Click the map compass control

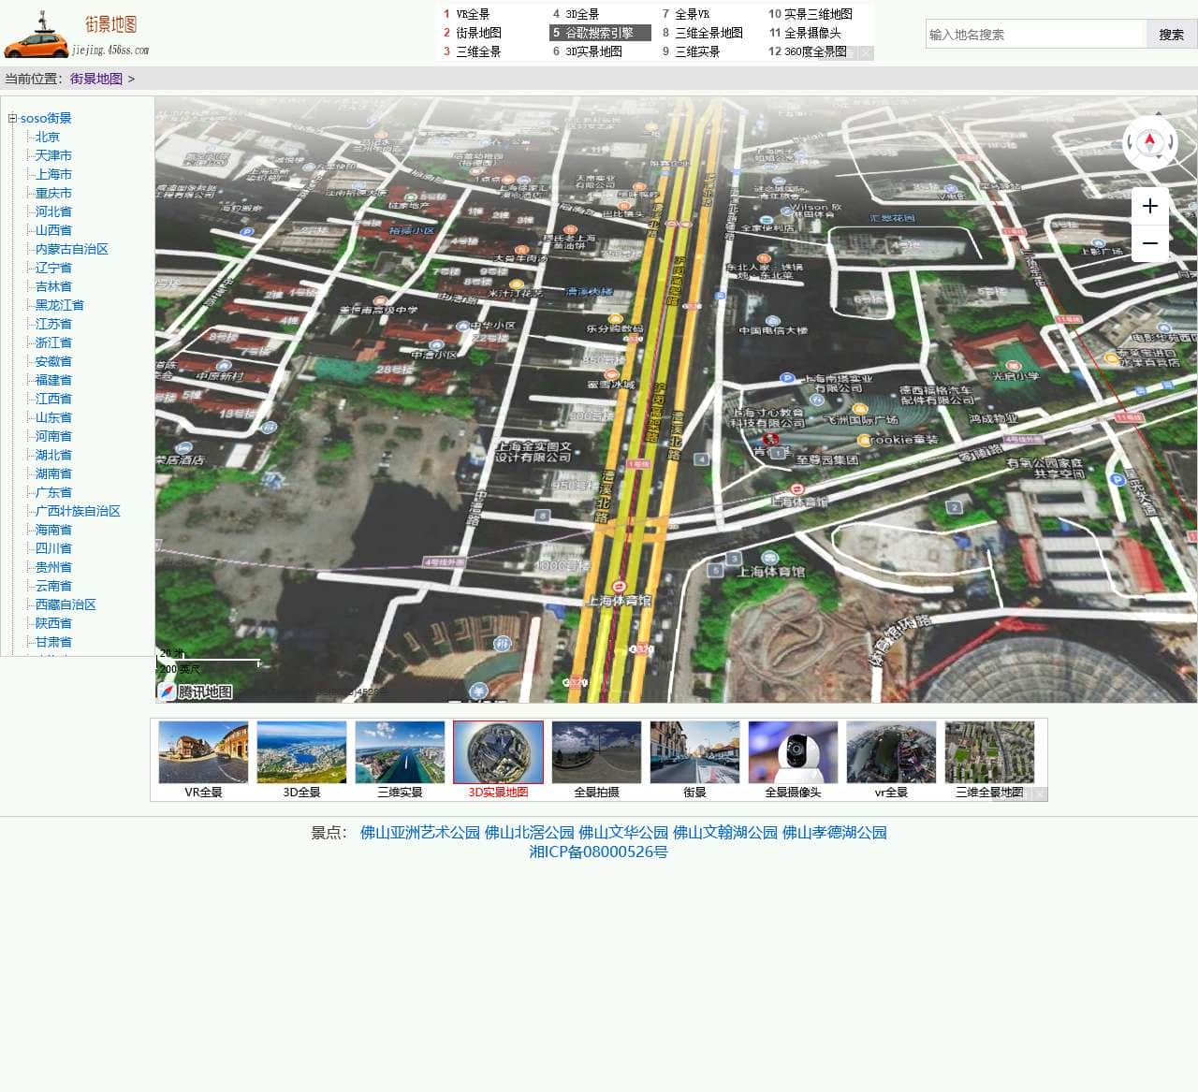click(1150, 142)
